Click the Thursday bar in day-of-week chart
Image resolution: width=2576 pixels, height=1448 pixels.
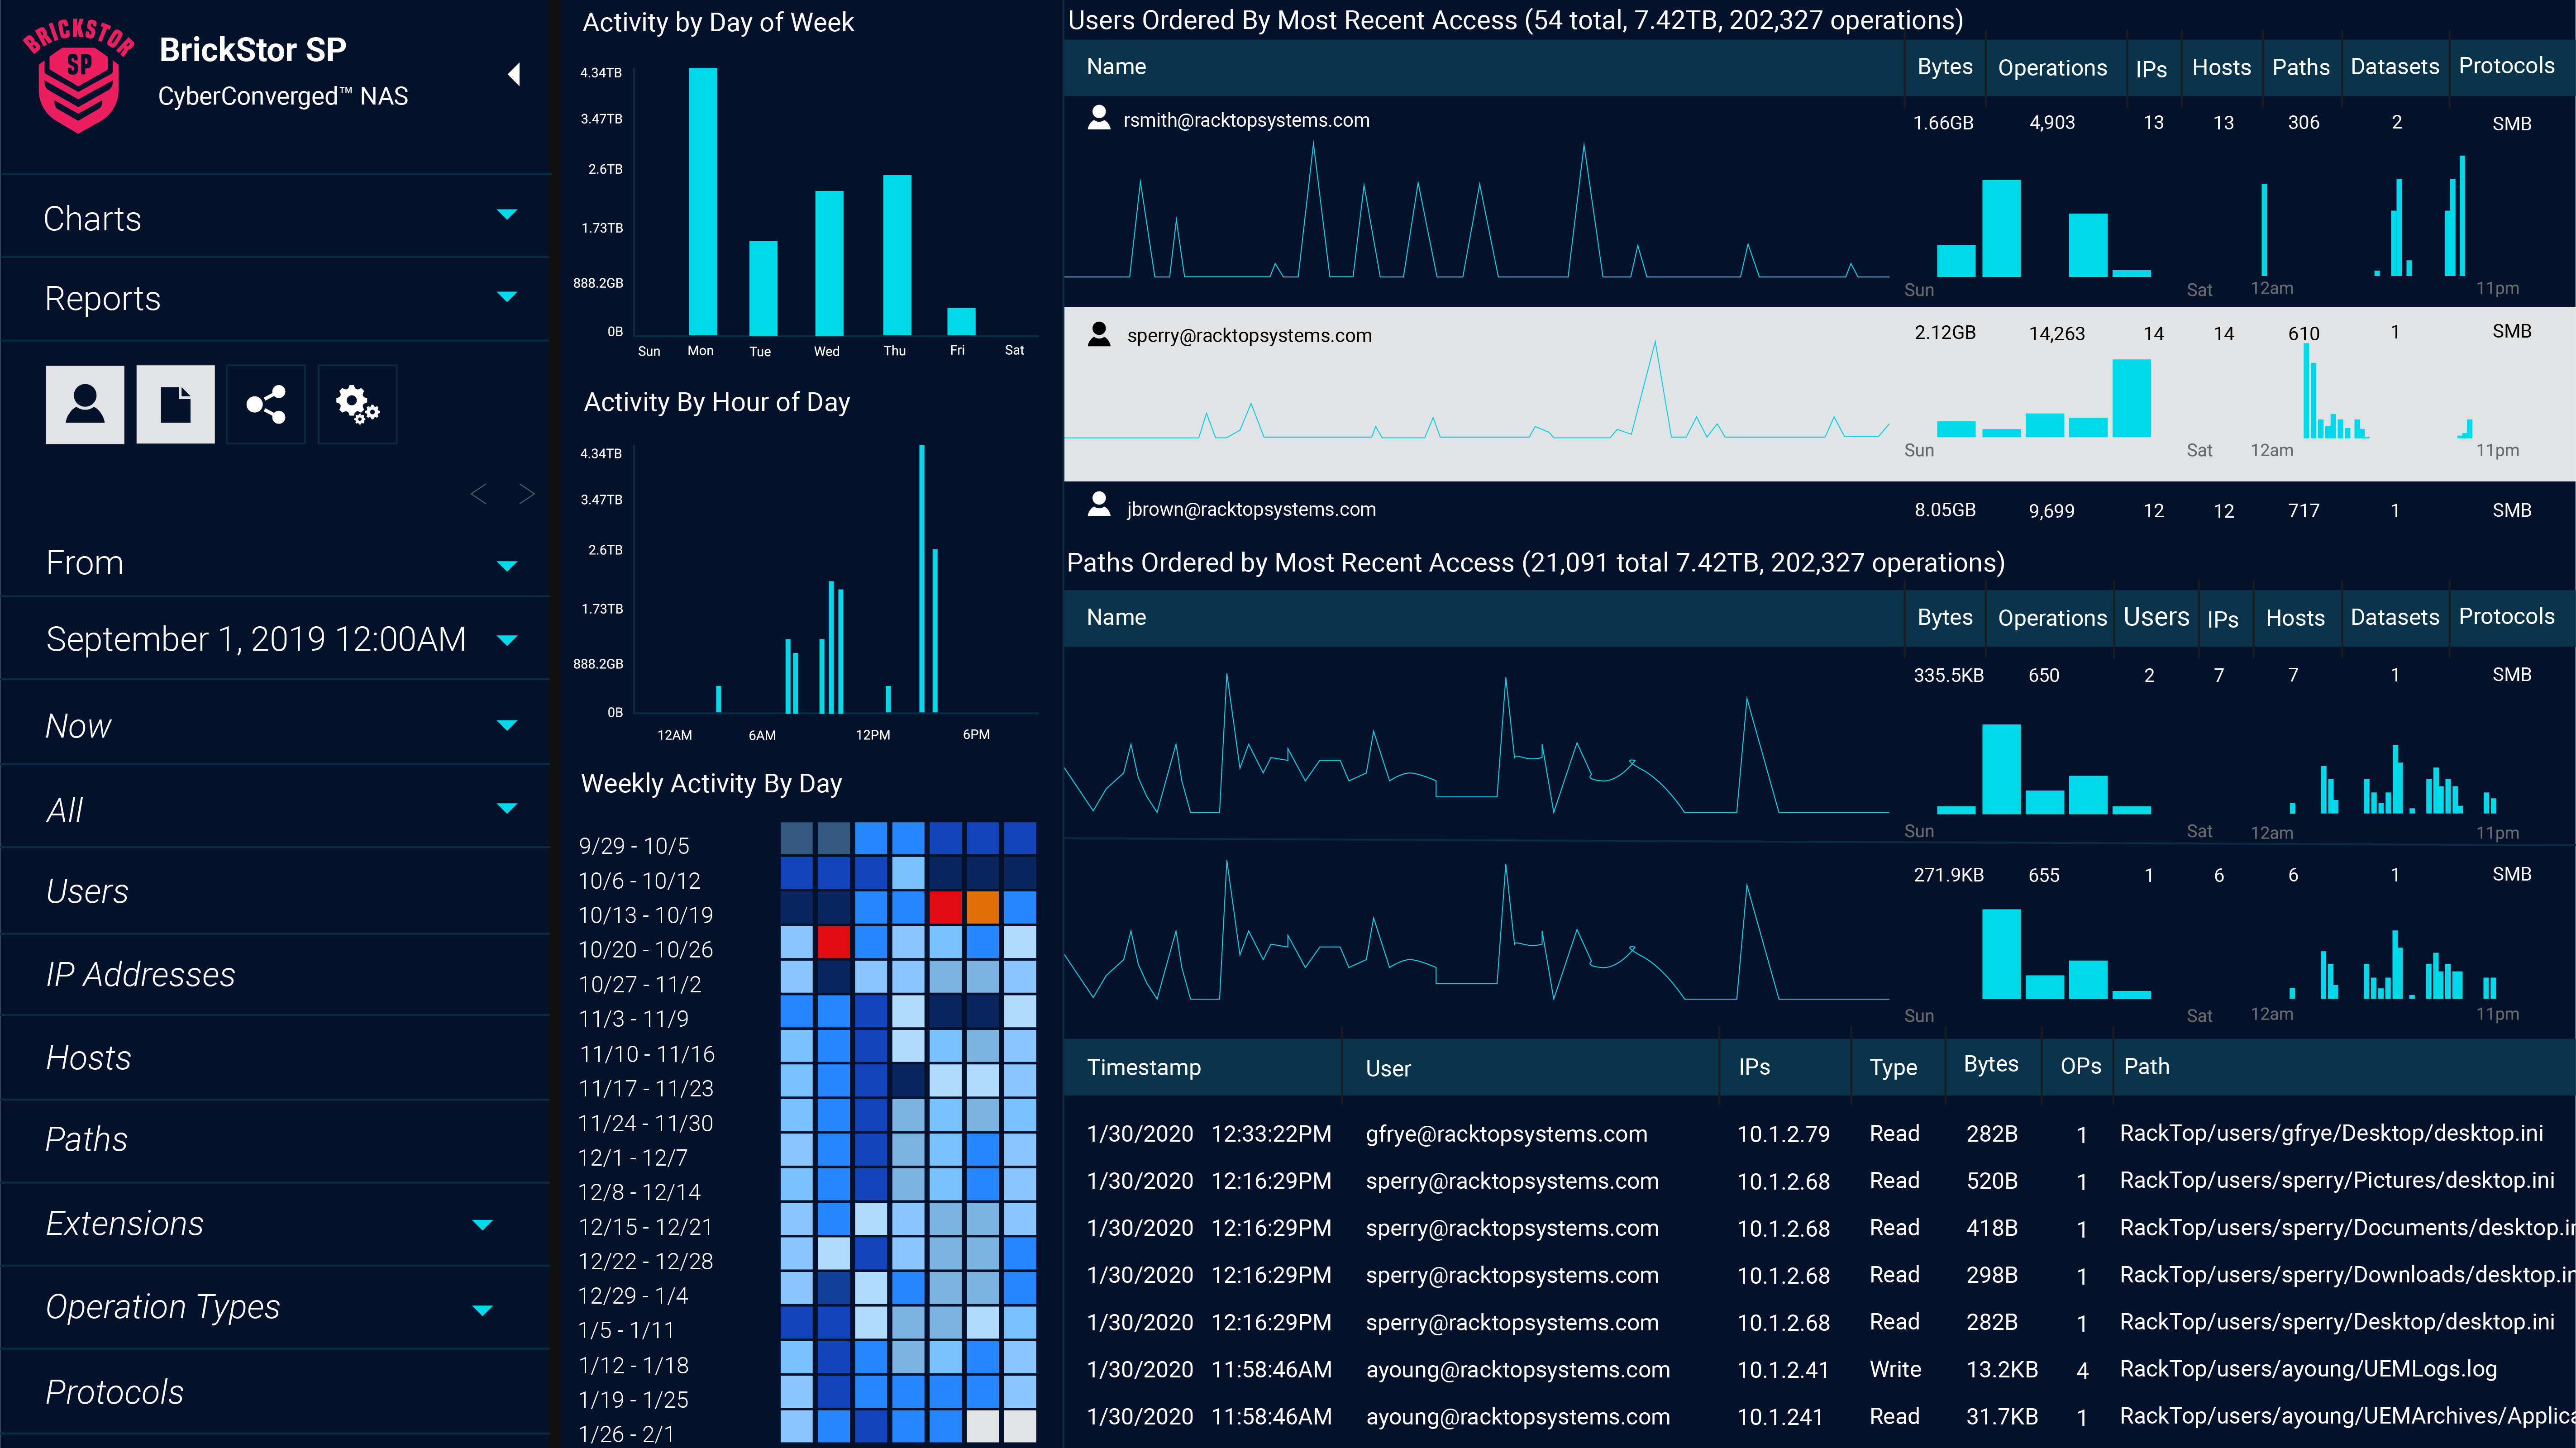tap(897, 255)
